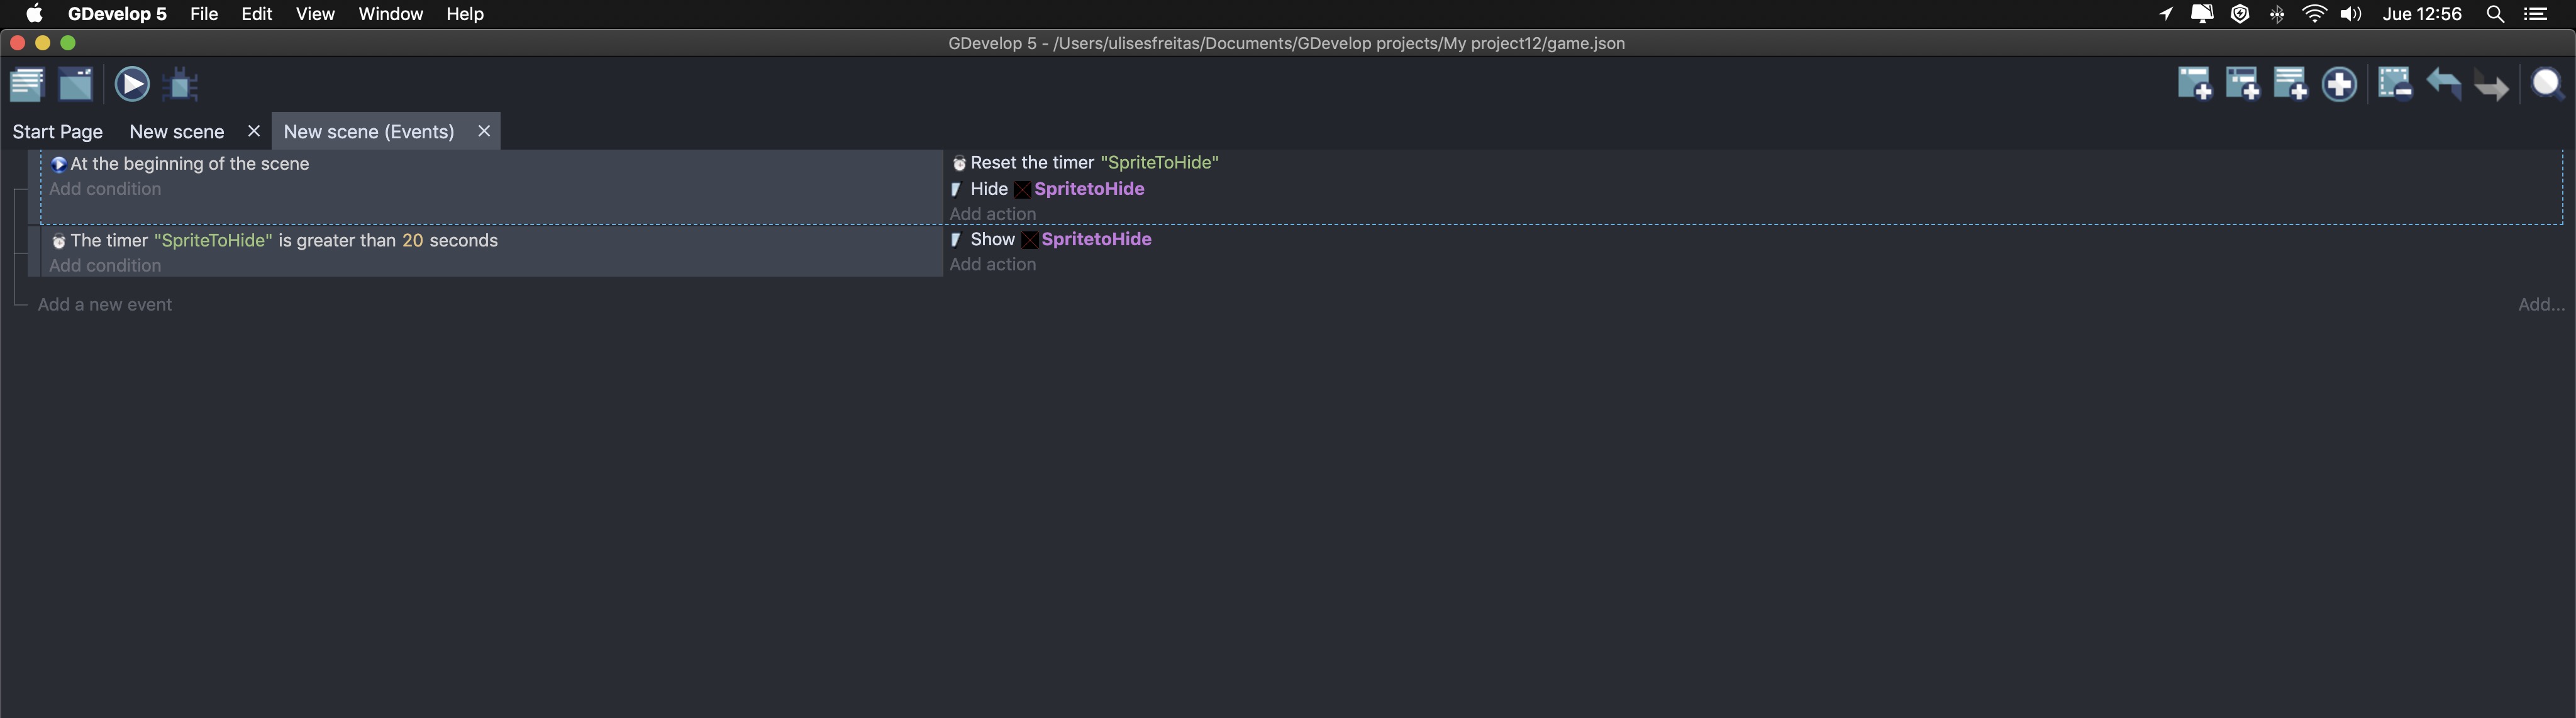Viewport: 2576px width, 718px height.
Task: Redo the last change arrow
Action: 2492,87
